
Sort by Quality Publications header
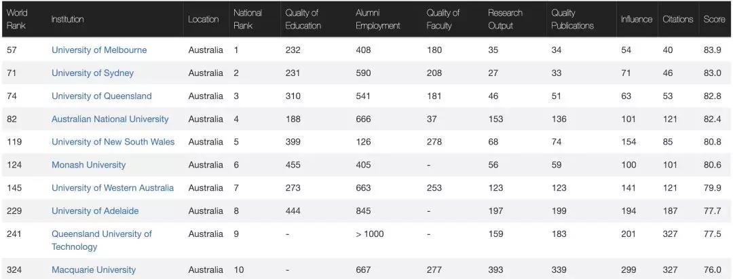coord(572,19)
